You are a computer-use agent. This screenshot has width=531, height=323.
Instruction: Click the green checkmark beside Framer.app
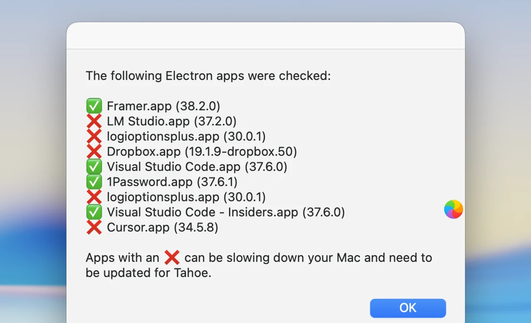point(94,106)
